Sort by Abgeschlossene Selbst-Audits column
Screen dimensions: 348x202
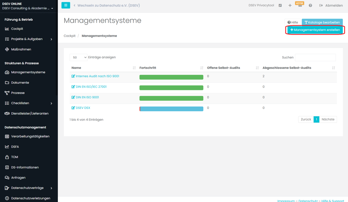[333, 68]
